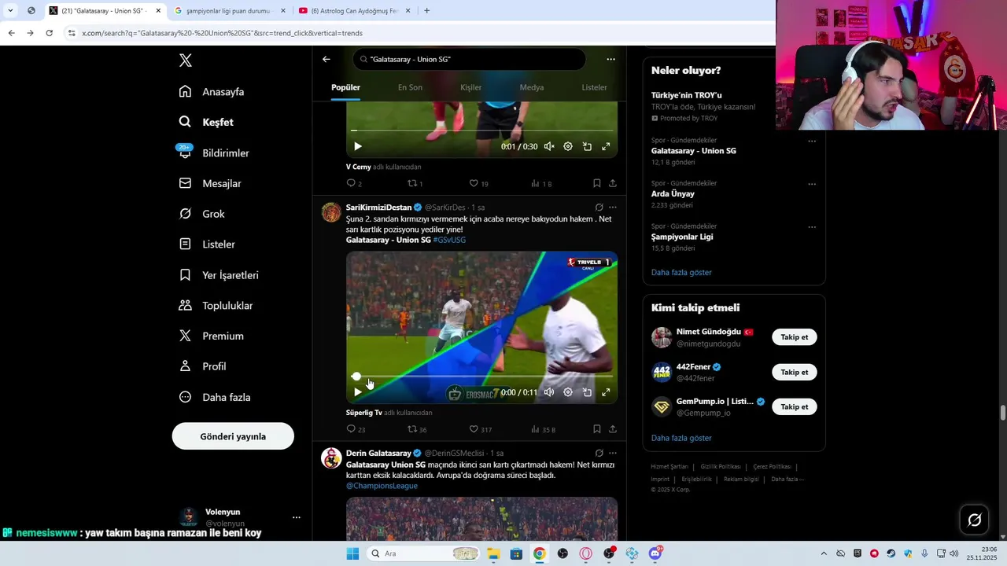Share the V Cerny video post
The image size is (1007, 566).
612,183
